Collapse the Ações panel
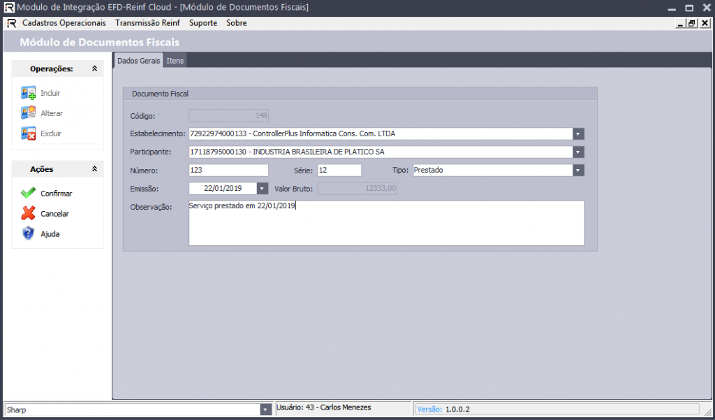The width and height of the screenshot is (715, 420). coord(94,169)
